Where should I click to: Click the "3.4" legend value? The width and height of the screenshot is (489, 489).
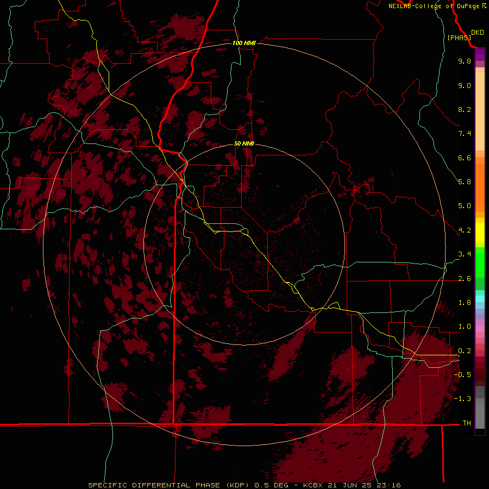point(465,254)
